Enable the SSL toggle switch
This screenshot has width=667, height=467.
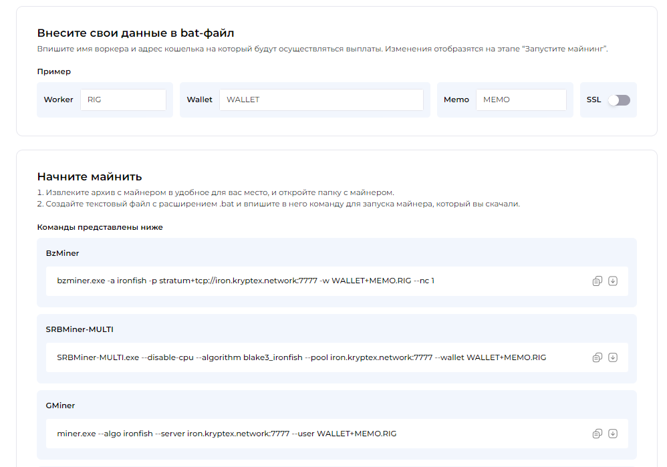(619, 100)
